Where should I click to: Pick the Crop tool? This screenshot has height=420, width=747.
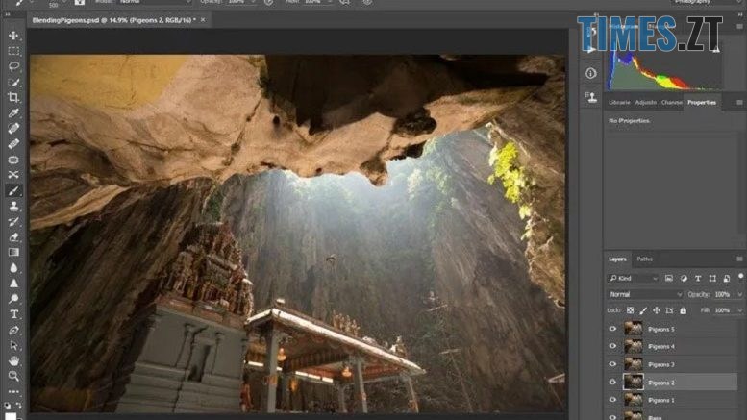[13, 97]
